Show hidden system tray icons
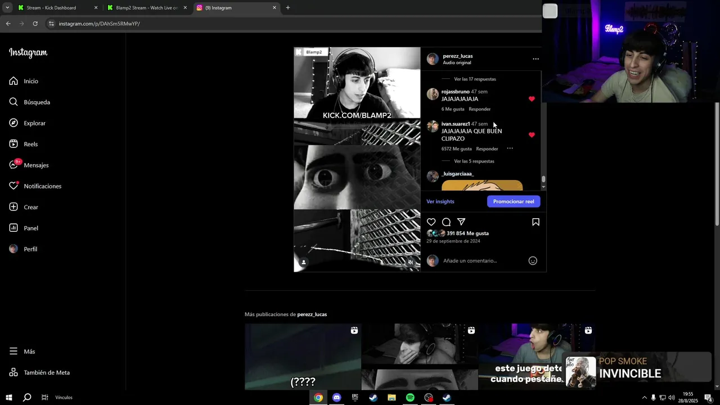 click(x=644, y=398)
